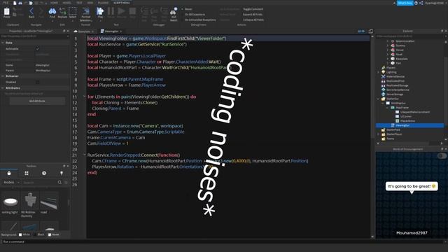This screenshot has height=252, width=448.
Task: Click Collapse All Folds
Action: 253,20
